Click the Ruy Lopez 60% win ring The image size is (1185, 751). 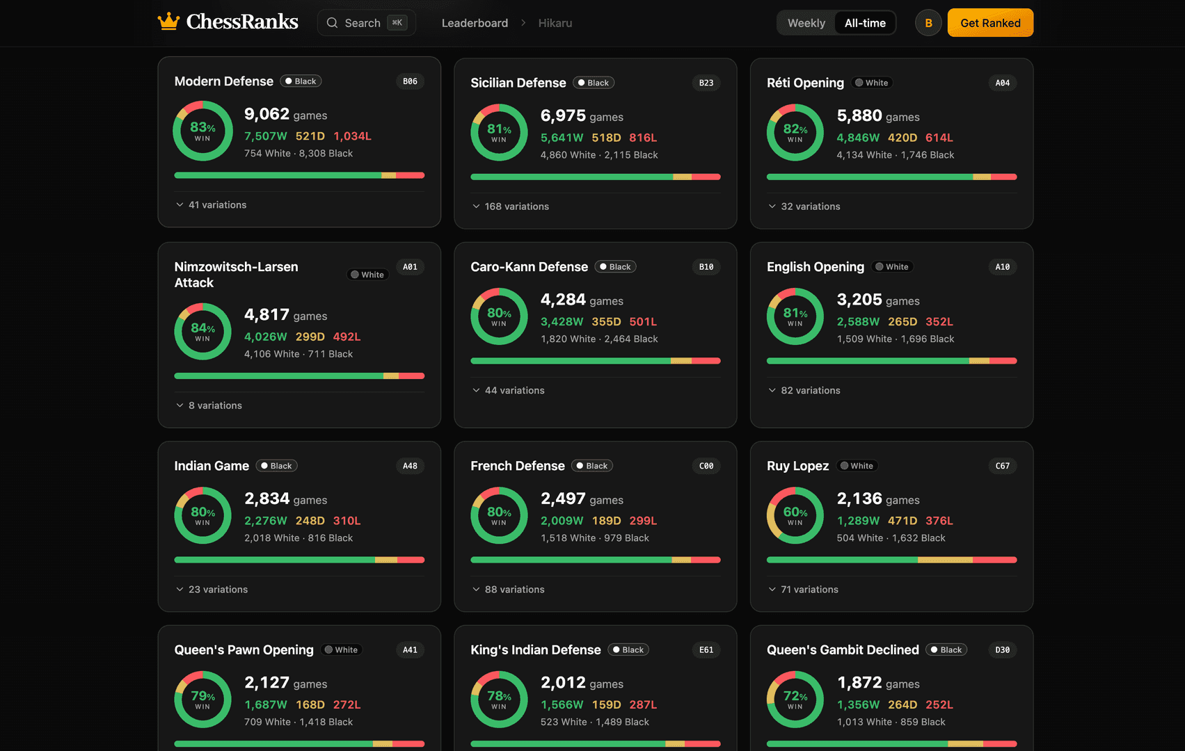[x=795, y=515]
